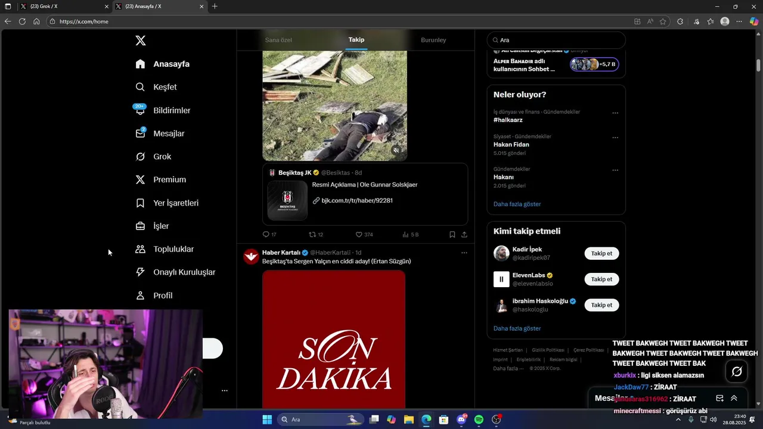Open Copilot in the browser toolbar
This screenshot has width=763, height=429.
click(x=754, y=21)
